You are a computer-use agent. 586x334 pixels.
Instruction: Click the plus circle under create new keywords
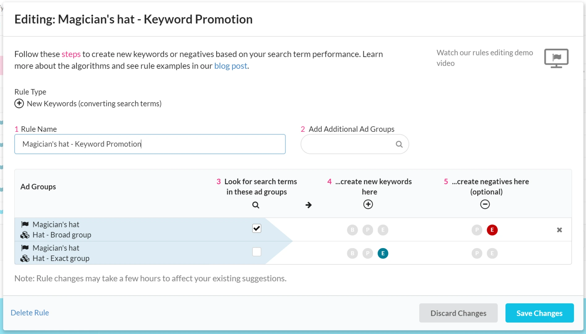click(368, 204)
